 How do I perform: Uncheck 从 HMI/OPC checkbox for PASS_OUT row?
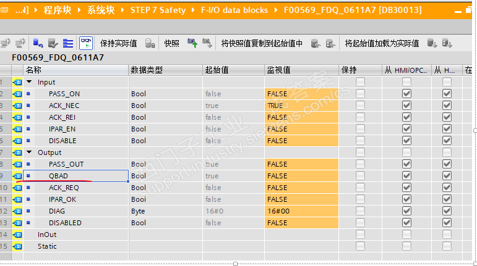pyautogui.click(x=406, y=164)
